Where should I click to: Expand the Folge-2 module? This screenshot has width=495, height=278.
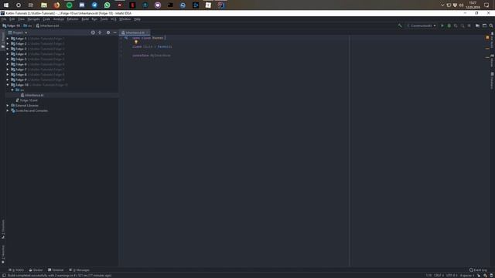pos(8,43)
